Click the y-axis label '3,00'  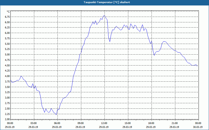pyautogui.click(x=8, y=98)
